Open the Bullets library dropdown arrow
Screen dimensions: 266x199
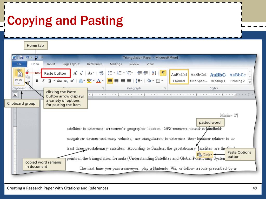(x=114, y=73)
